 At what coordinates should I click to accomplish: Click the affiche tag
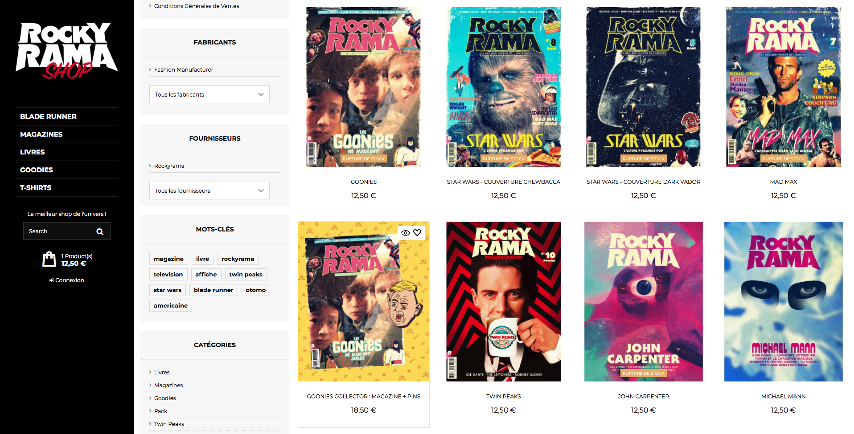tap(206, 274)
